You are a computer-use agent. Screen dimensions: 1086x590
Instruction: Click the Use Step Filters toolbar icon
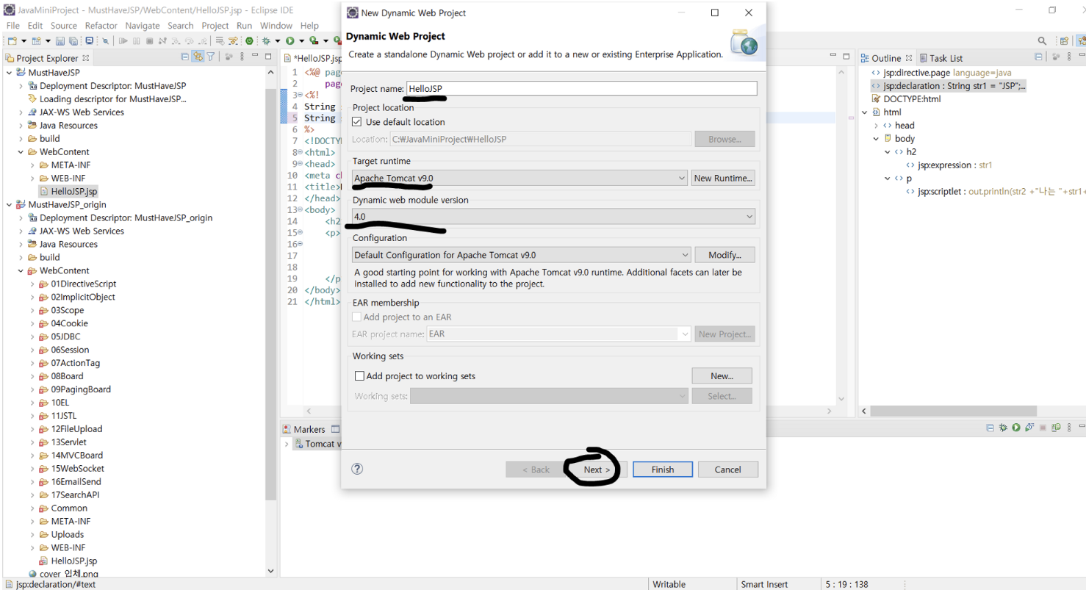(x=233, y=41)
